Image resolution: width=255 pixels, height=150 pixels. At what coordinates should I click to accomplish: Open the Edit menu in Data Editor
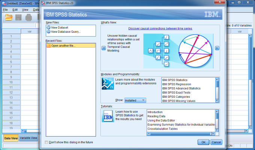coord(15,10)
